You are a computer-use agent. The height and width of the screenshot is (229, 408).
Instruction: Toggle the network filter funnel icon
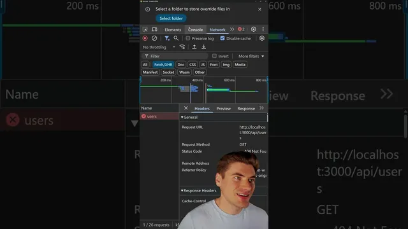(x=167, y=38)
